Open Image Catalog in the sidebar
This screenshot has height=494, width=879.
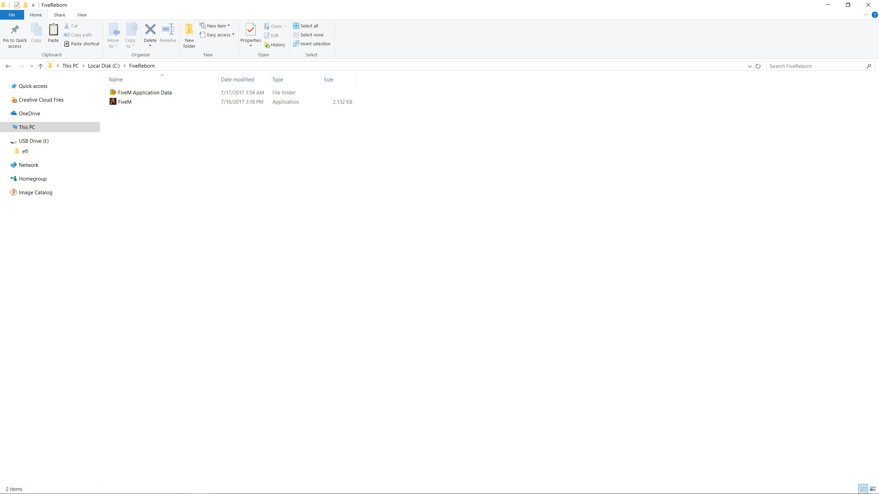(x=35, y=192)
